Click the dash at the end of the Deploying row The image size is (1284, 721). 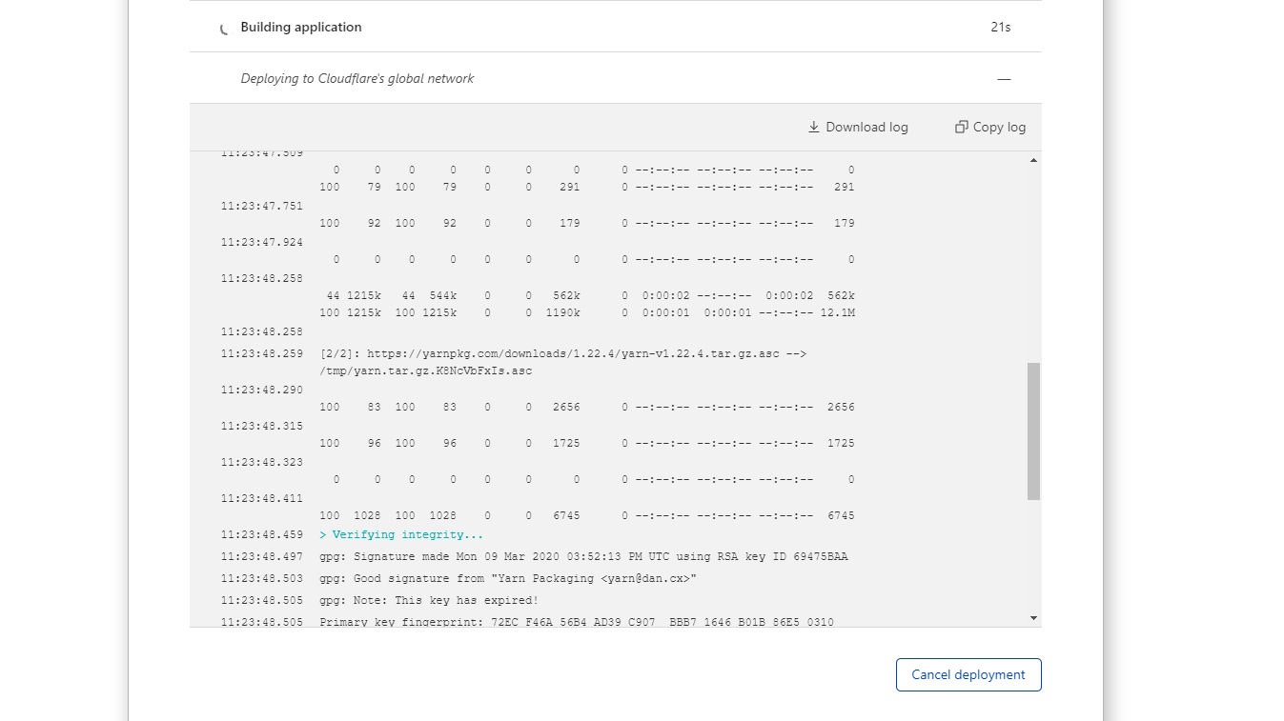click(x=1004, y=79)
